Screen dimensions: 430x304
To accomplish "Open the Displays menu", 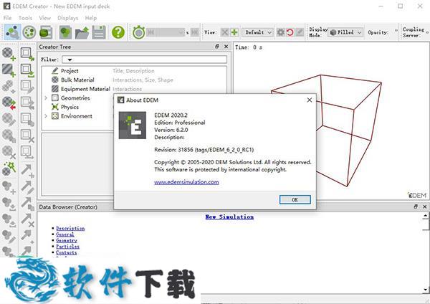I will (68, 18).
